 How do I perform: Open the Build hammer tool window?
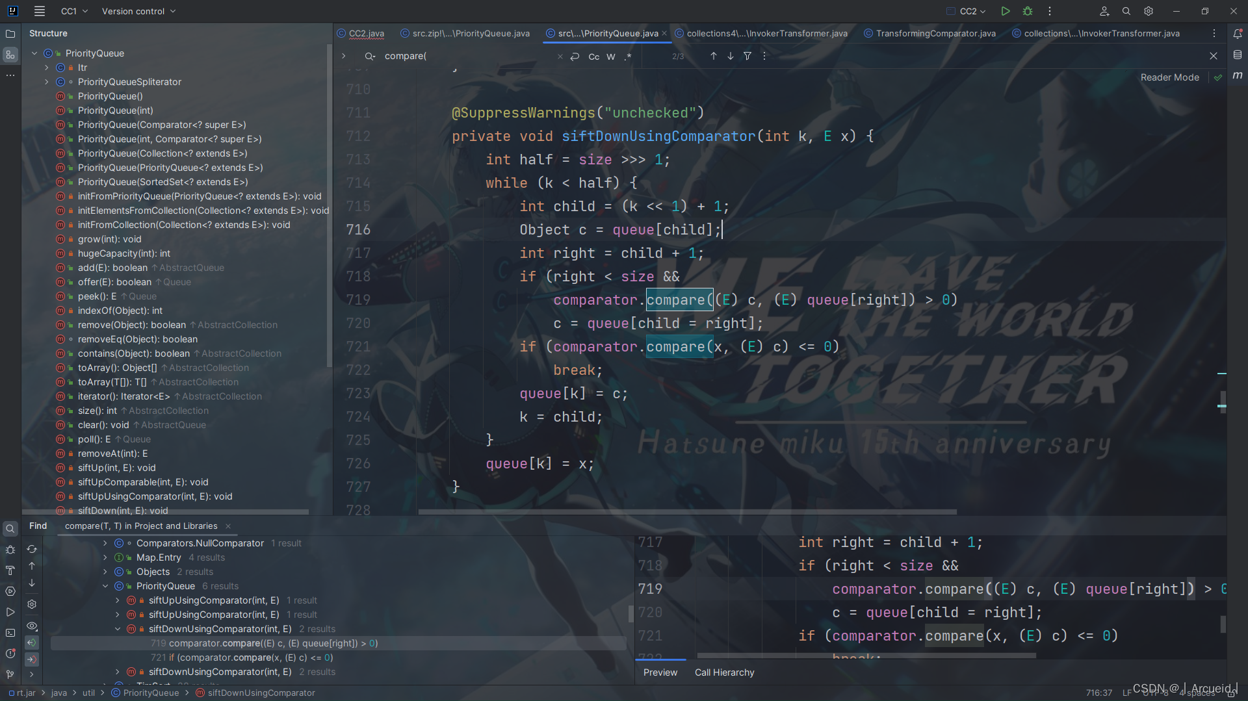[10, 570]
